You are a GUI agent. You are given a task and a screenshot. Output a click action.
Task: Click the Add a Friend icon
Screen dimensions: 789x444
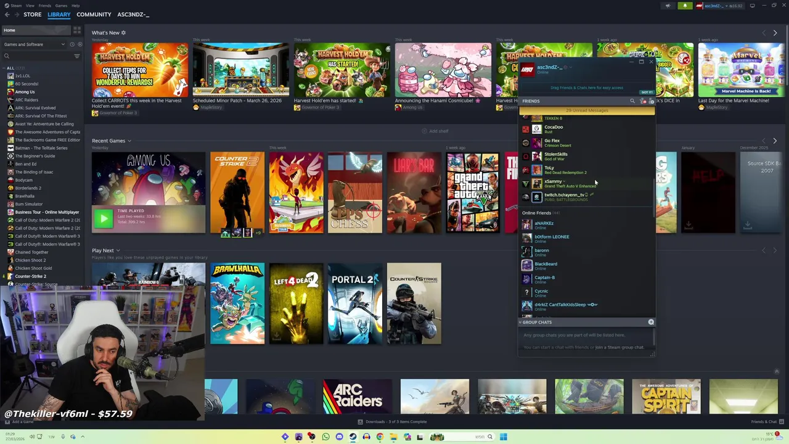(x=651, y=101)
